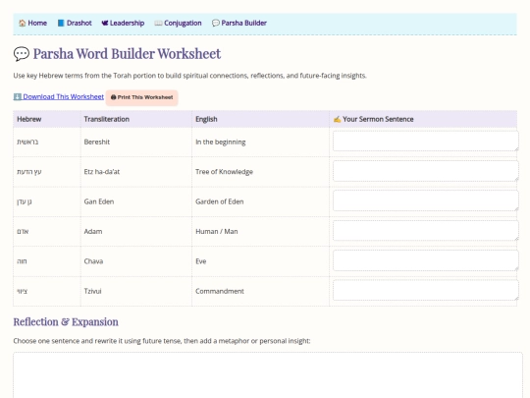
Task: Click the download arrow icon
Action: coord(18,96)
